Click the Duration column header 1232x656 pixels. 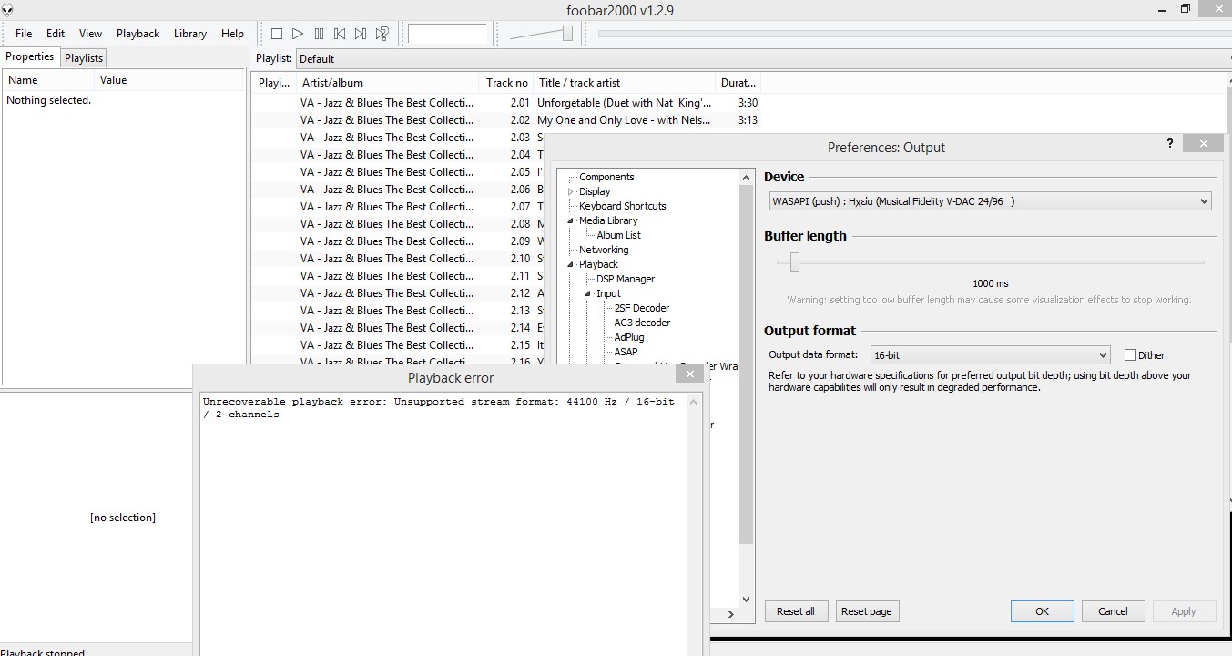tap(738, 83)
